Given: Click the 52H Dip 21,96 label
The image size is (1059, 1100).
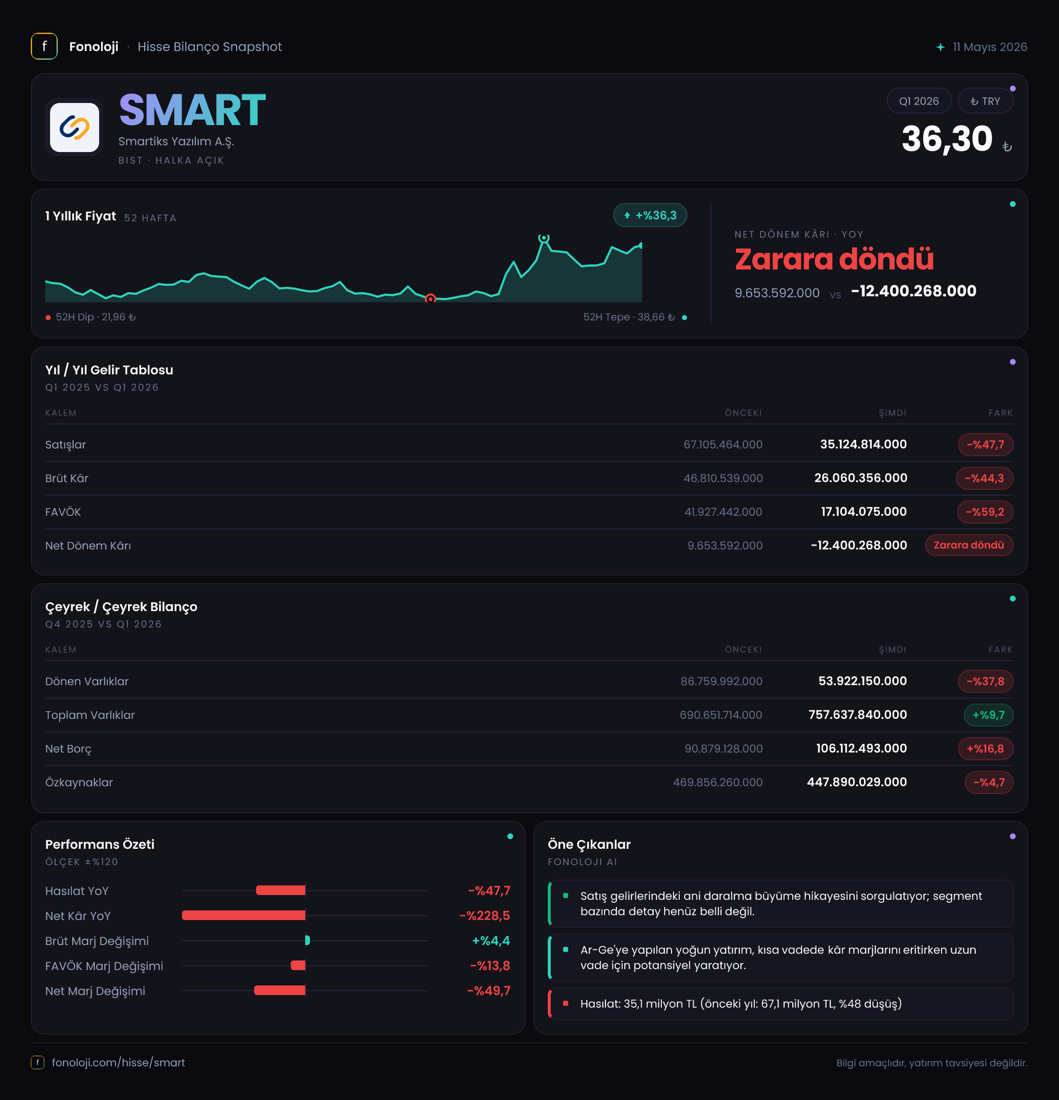Looking at the screenshot, I should [x=96, y=317].
